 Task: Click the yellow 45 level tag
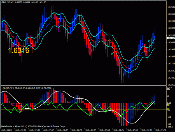coord(168,109)
